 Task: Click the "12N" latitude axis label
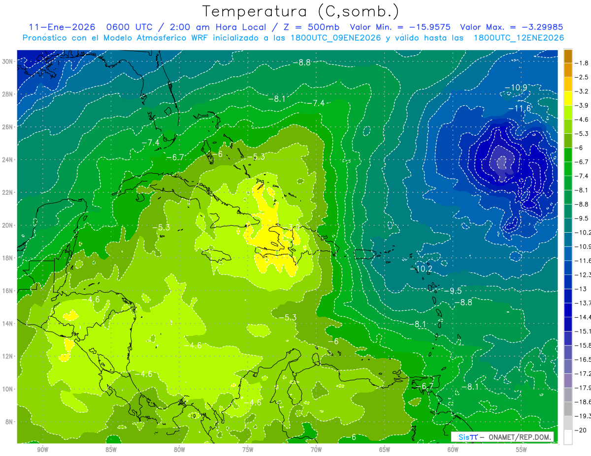pyautogui.click(x=7, y=356)
